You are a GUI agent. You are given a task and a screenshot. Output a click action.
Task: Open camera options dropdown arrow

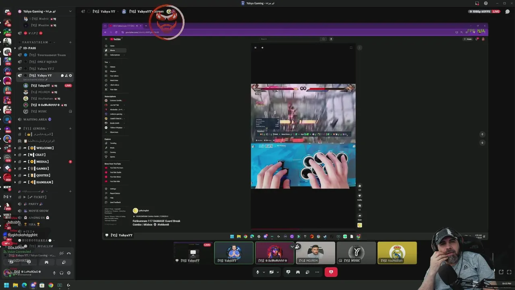[278, 272]
